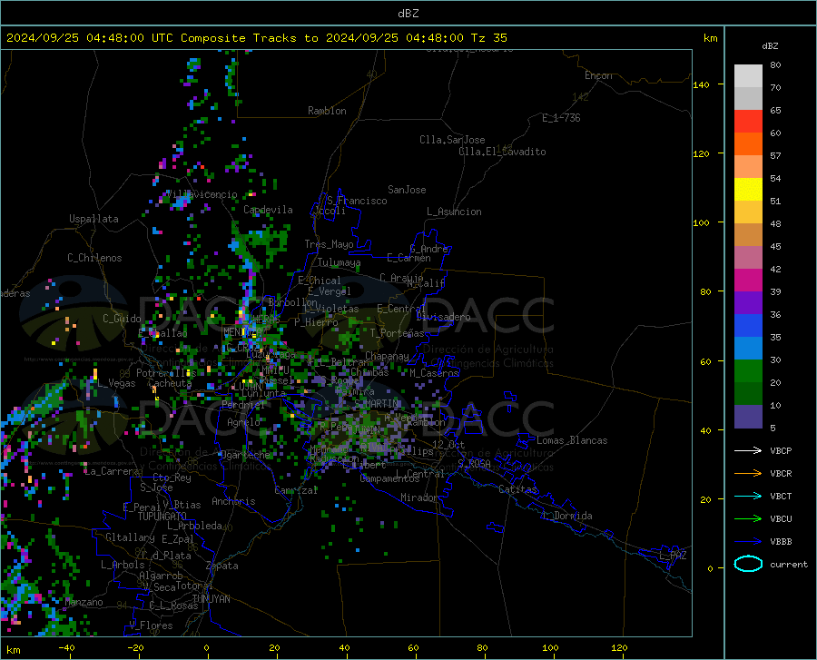Screen dimensions: 817x660
Task: Click the 'Encon' map label
Action: 598,75
